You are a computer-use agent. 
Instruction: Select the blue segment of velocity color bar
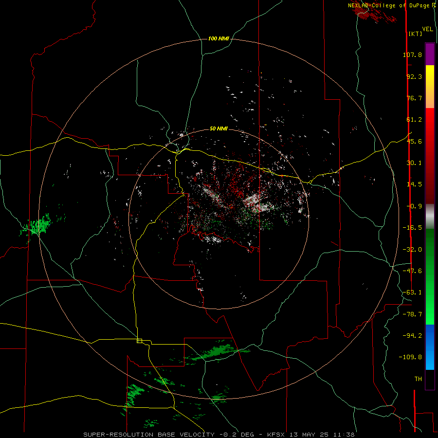430,347
